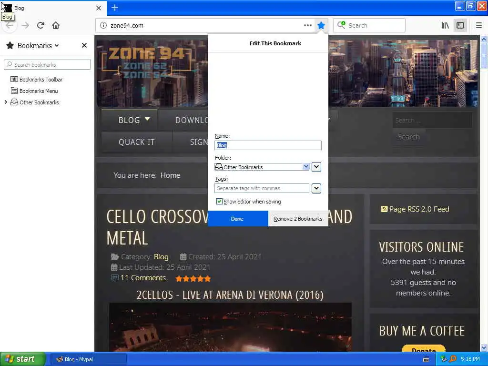Open the Windows start button
The image size is (488, 366).
[23, 359]
